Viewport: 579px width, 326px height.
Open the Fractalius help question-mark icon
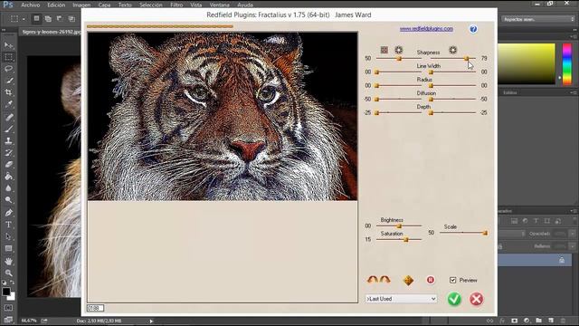point(473,29)
